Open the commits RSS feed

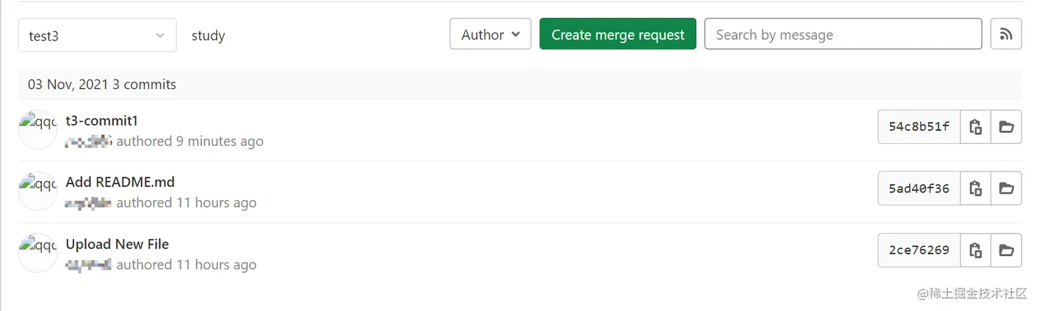click(1006, 34)
